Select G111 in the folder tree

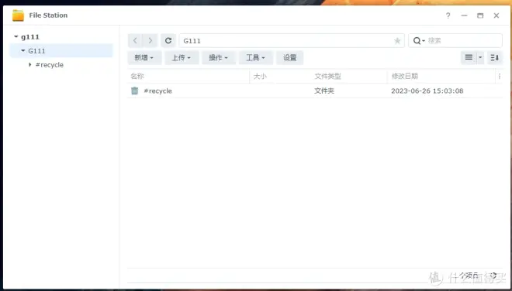click(36, 51)
